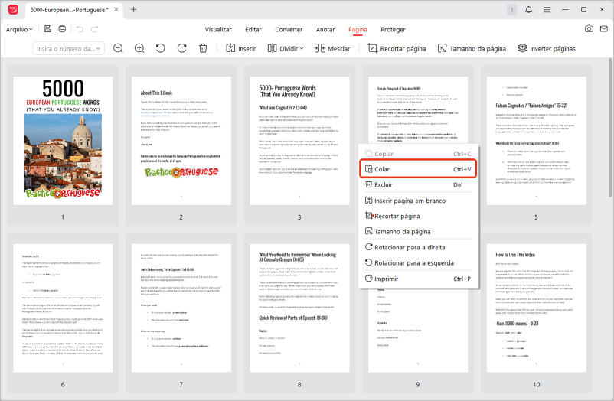The width and height of the screenshot is (614, 401).
Task: Select page 7 thumbnail
Action: [x=181, y=308]
